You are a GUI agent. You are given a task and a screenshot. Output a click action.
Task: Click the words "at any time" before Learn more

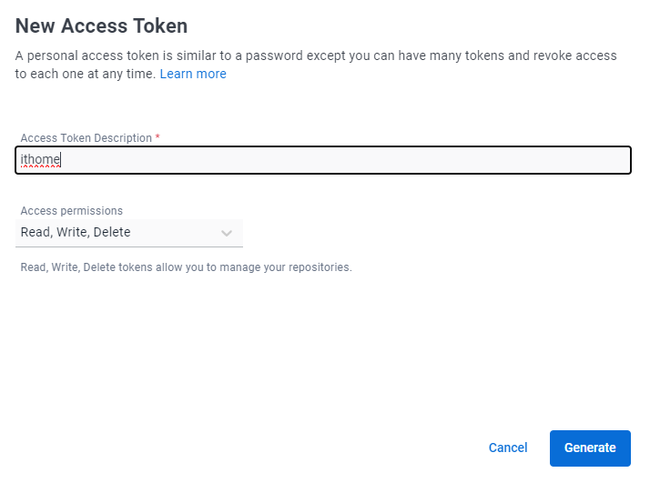[124, 74]
